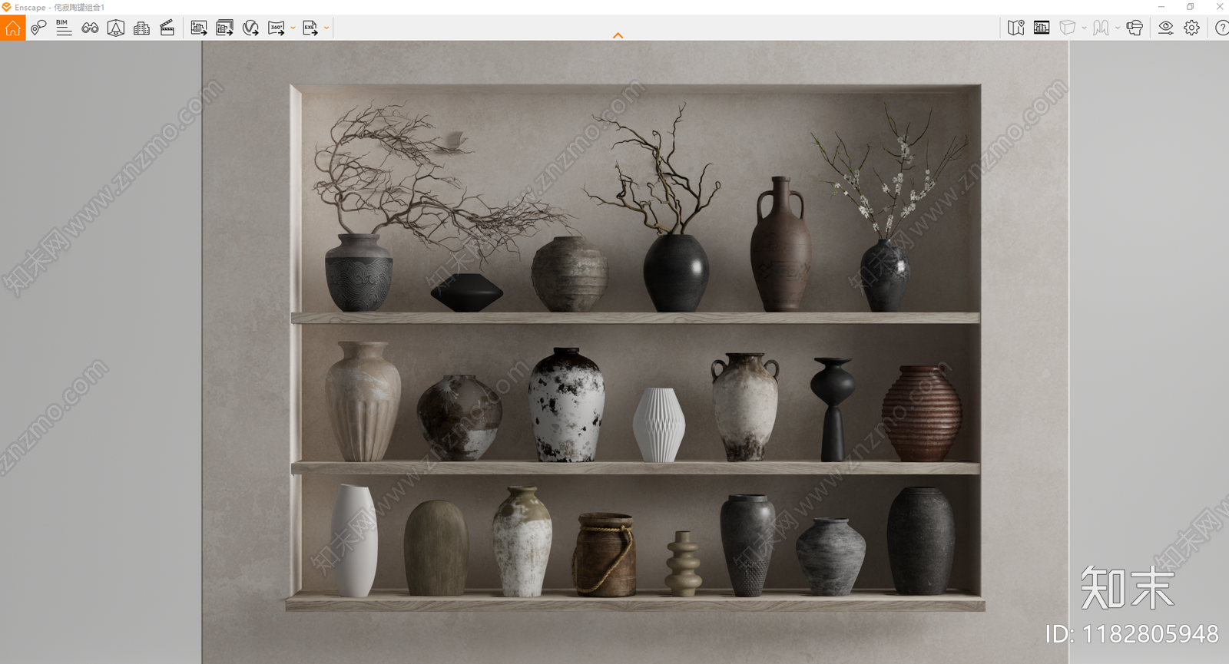Image resolution: width=1229 pixels, height=664 pixels.
Task: Click the walk/fly mode wings icon
Action: pos(1101,28)
